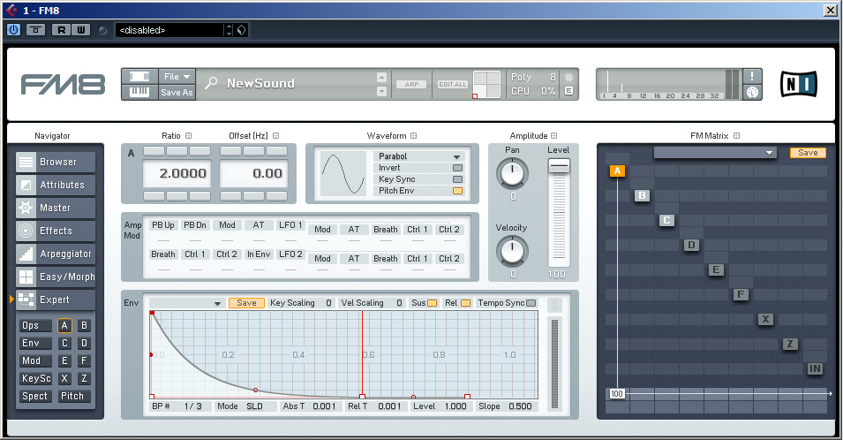Enable the W write automation button
The image size is (843, 440).
coord(80,30)
